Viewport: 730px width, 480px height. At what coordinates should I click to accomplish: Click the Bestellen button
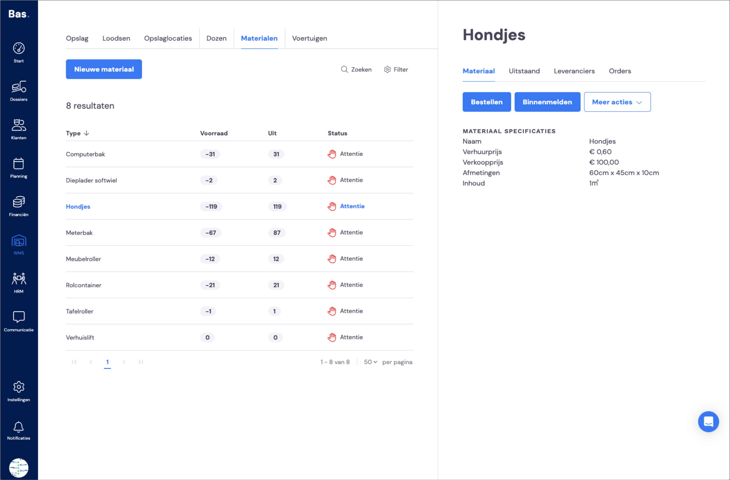[487, 102]
